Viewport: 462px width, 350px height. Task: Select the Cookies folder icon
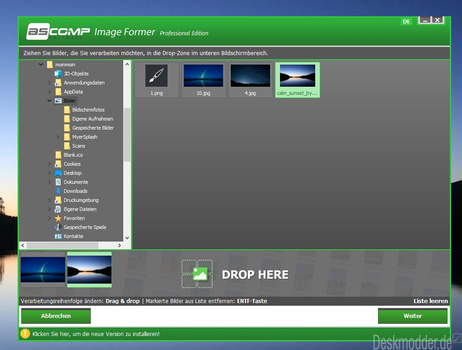pyautogui.click(x=58, y=164)
